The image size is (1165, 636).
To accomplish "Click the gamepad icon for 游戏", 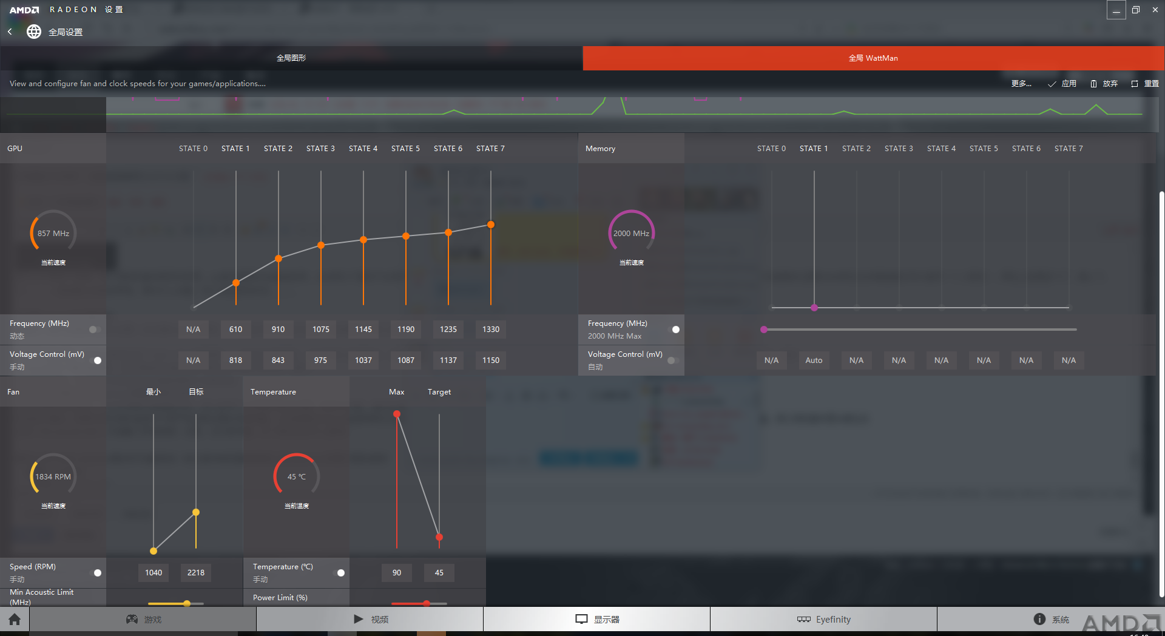I will [x=132, y=619].
